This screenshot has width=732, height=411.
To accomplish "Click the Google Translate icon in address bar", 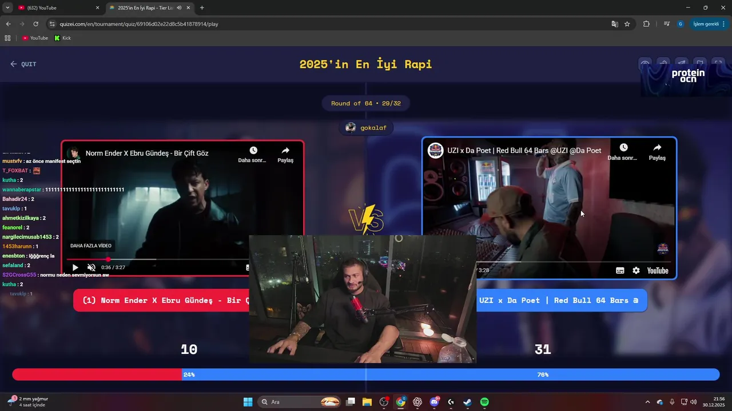I will (x=615, y=24).
